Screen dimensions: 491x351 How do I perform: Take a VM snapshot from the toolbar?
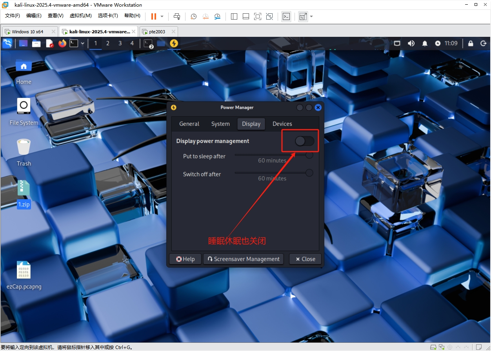coord(193,16)
